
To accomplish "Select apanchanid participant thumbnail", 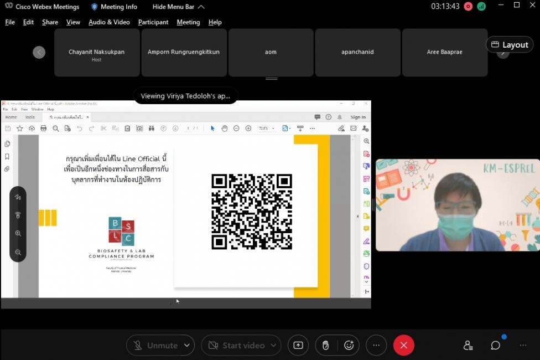I will [357, 53].
